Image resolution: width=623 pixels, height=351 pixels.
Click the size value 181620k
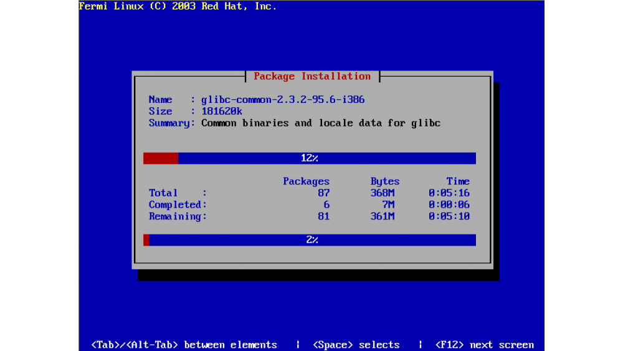(222, 112)
